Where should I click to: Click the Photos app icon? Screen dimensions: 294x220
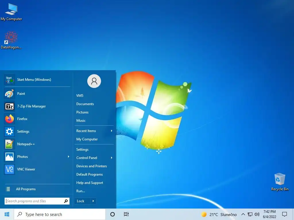coord(9,157)
